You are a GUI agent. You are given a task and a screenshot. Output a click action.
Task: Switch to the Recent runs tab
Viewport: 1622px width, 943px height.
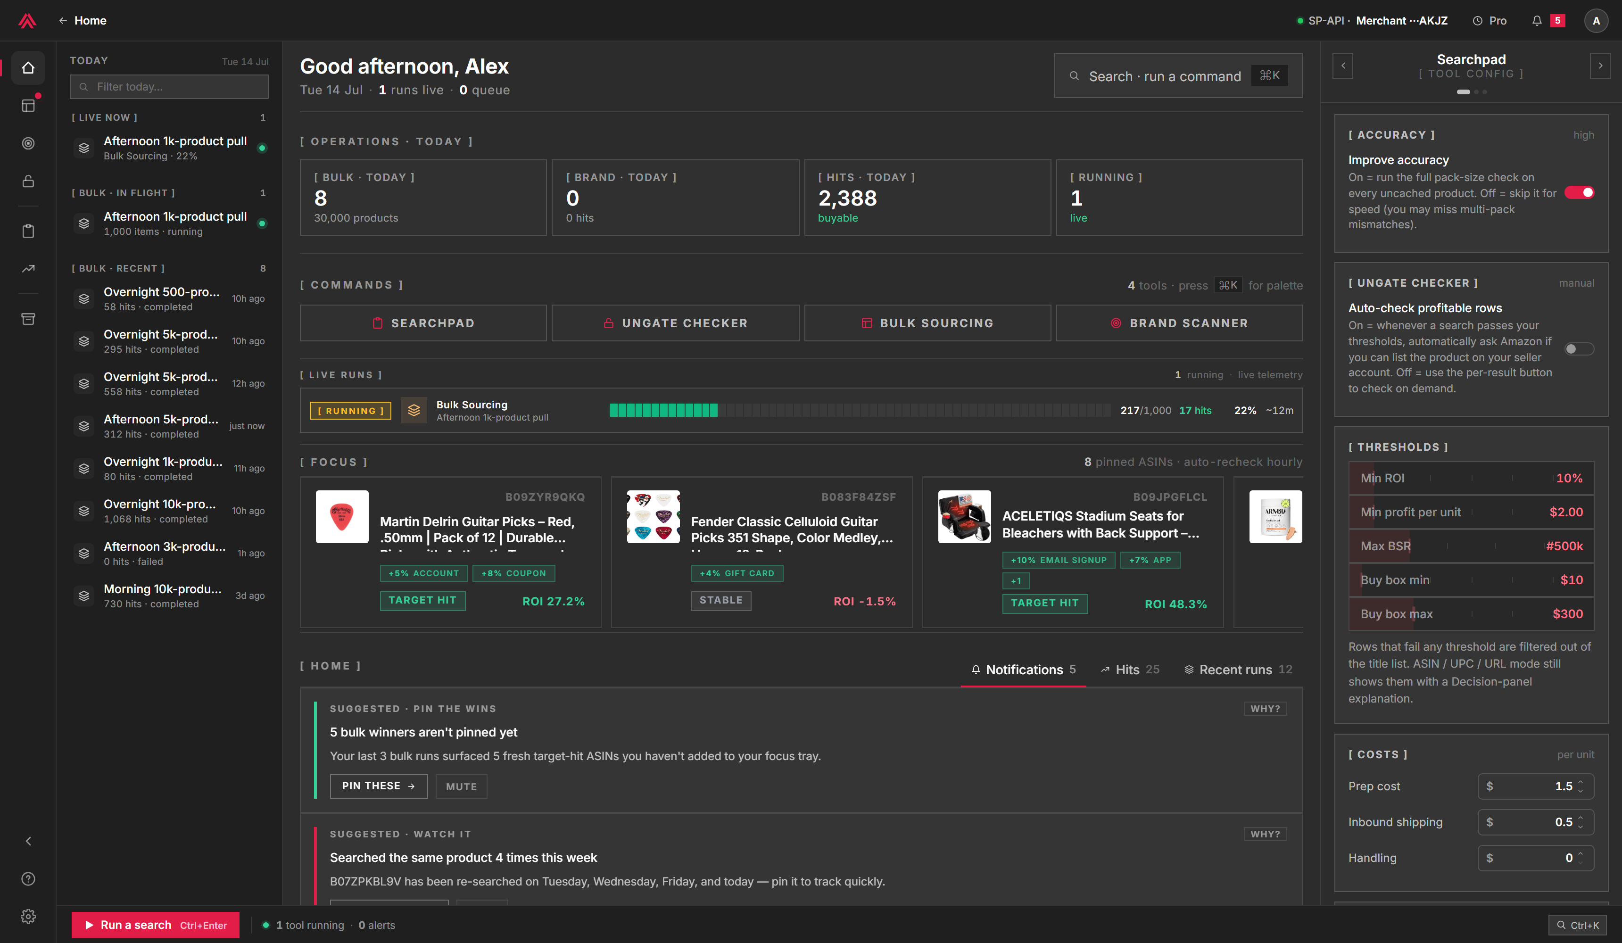tap(1238, 670)
